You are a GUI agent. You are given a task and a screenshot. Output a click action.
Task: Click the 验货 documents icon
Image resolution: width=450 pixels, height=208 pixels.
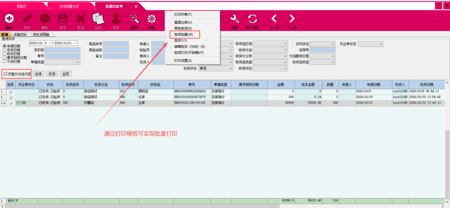point(98,18)
